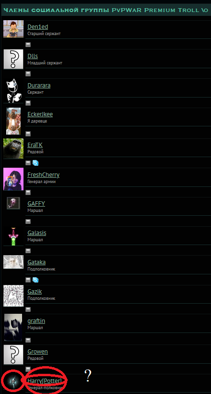Click the gray status icon under Galasis

(28, 251)
